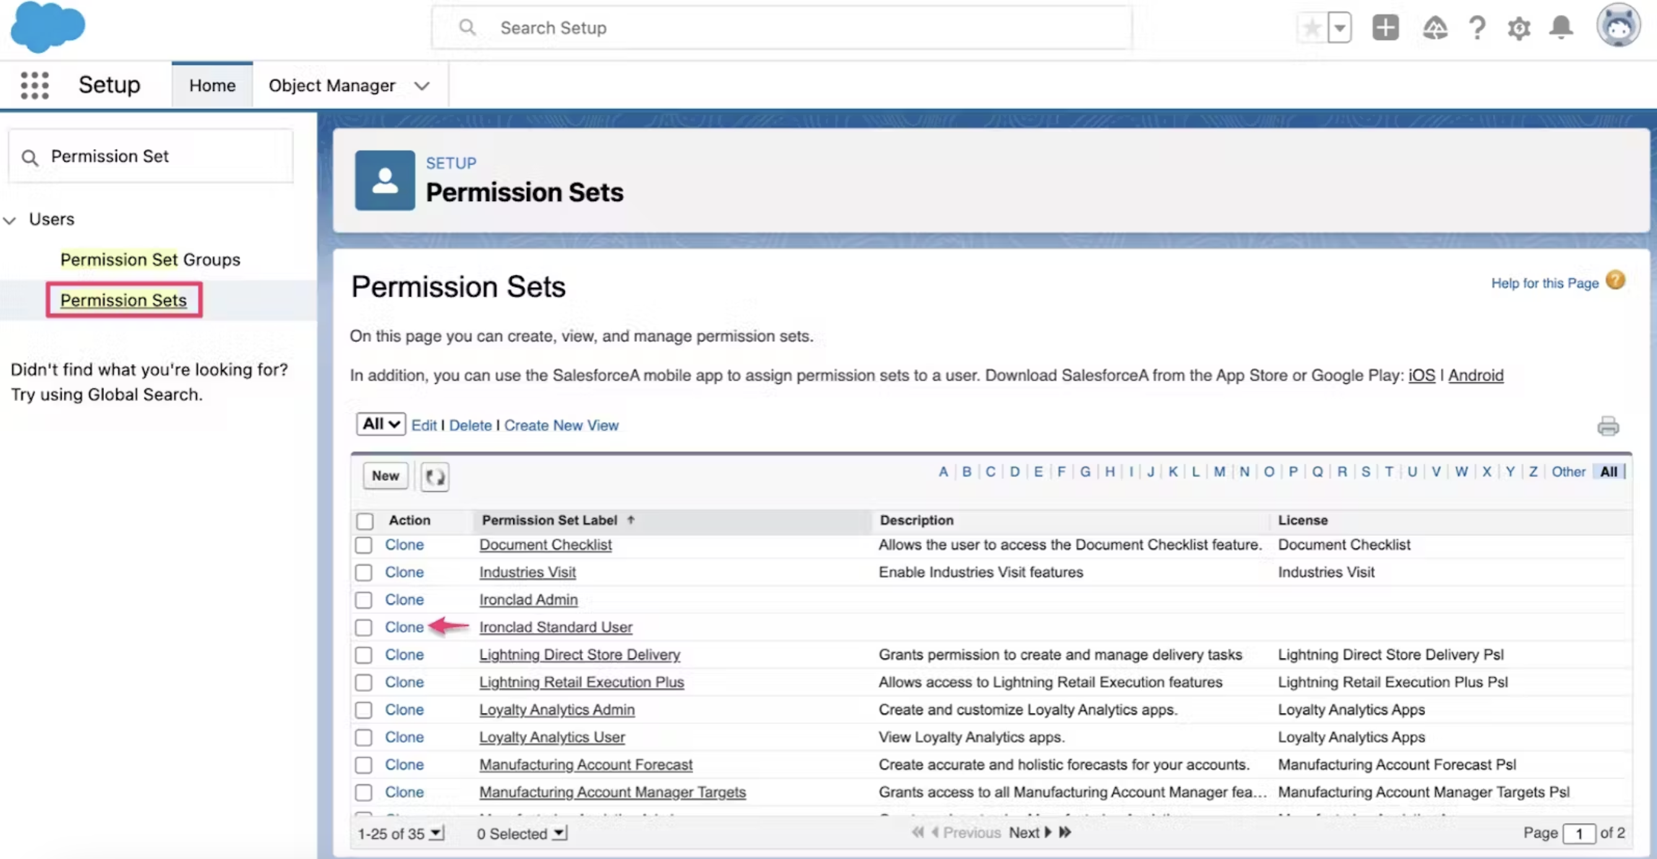Switch to the Object Manager tab
The width and height of the screenshot is (1657, 859).
point(332,85)
